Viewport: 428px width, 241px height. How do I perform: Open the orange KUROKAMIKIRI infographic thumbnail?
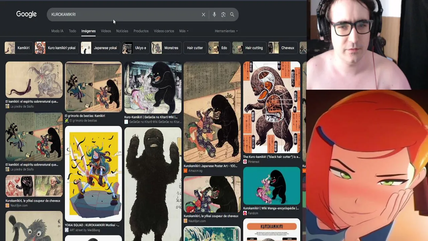point(272,230)
